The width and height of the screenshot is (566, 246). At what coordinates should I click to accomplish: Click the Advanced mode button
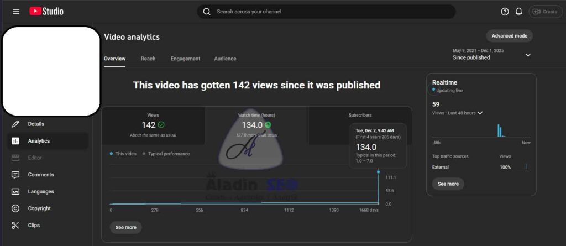509,36
